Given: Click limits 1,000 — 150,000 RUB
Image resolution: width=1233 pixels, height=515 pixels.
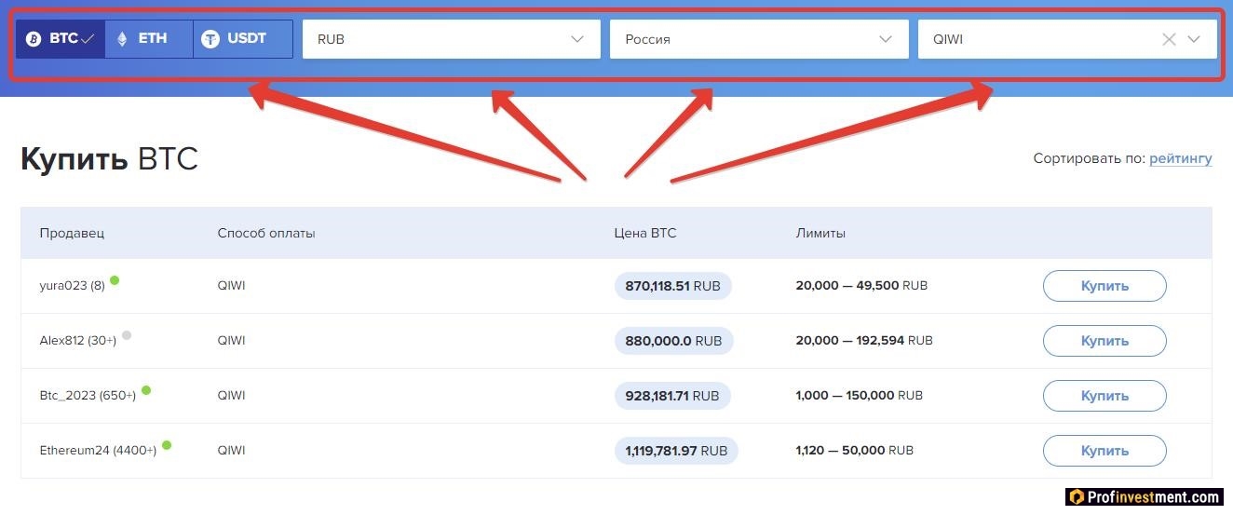Looking at the screenshot, I should [859, 396].
